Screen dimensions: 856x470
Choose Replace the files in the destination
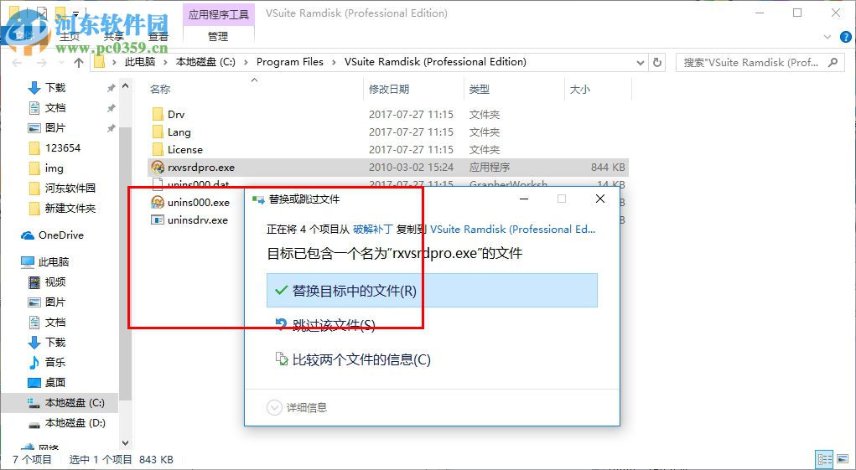432,291
